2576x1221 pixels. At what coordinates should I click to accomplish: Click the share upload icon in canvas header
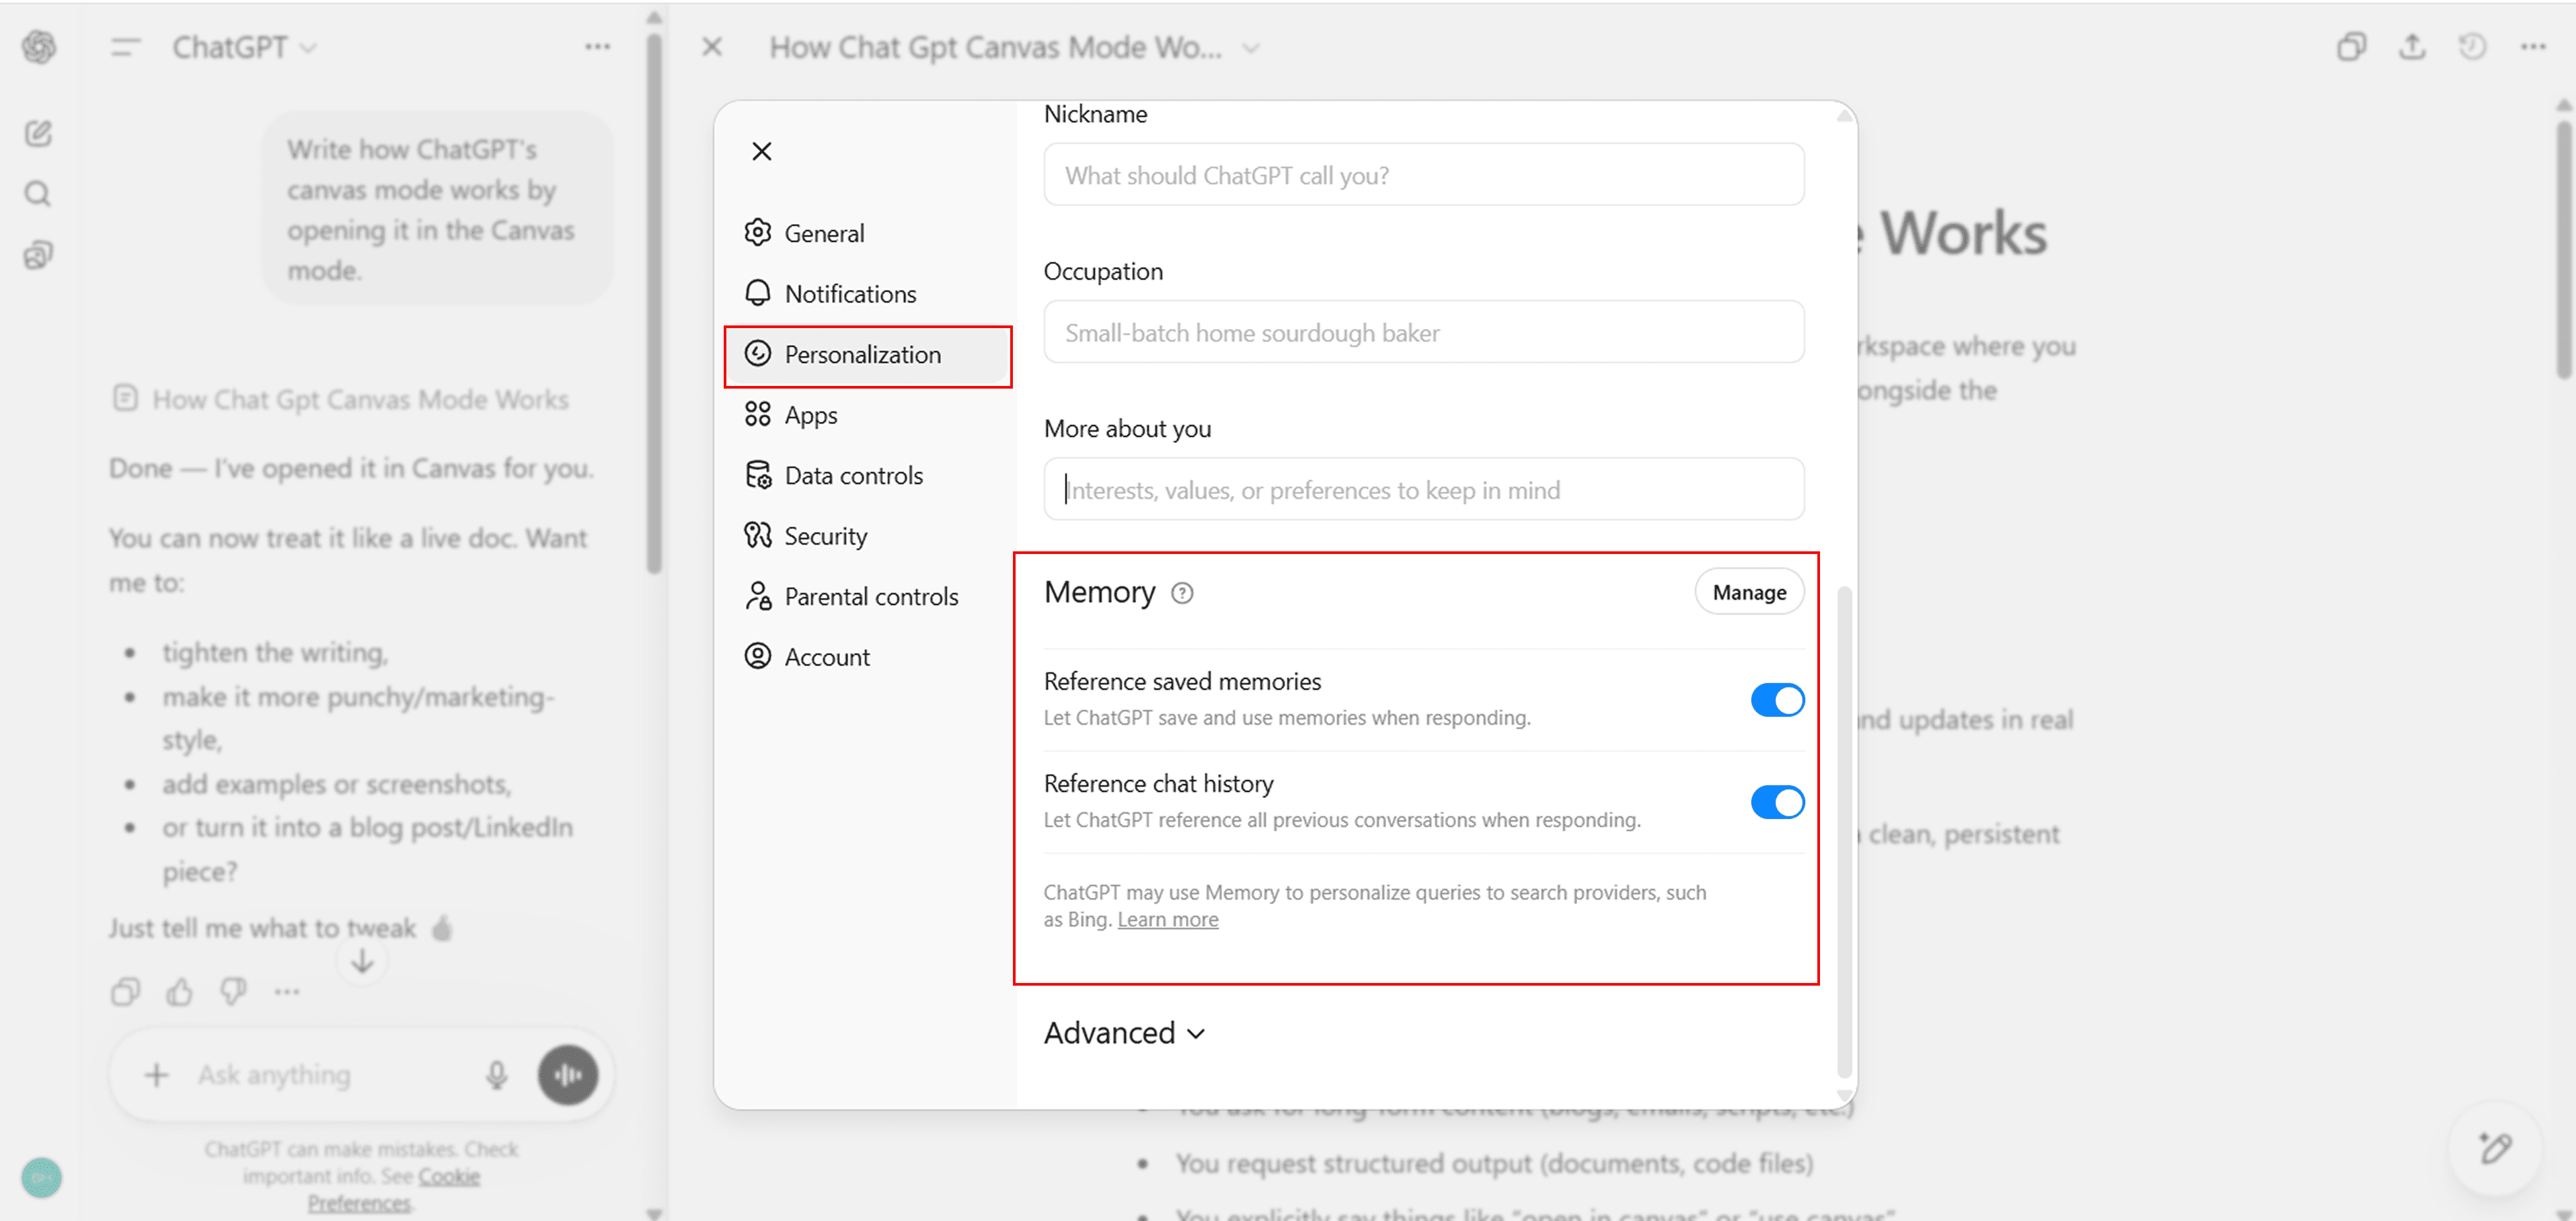coord(2412,47)
